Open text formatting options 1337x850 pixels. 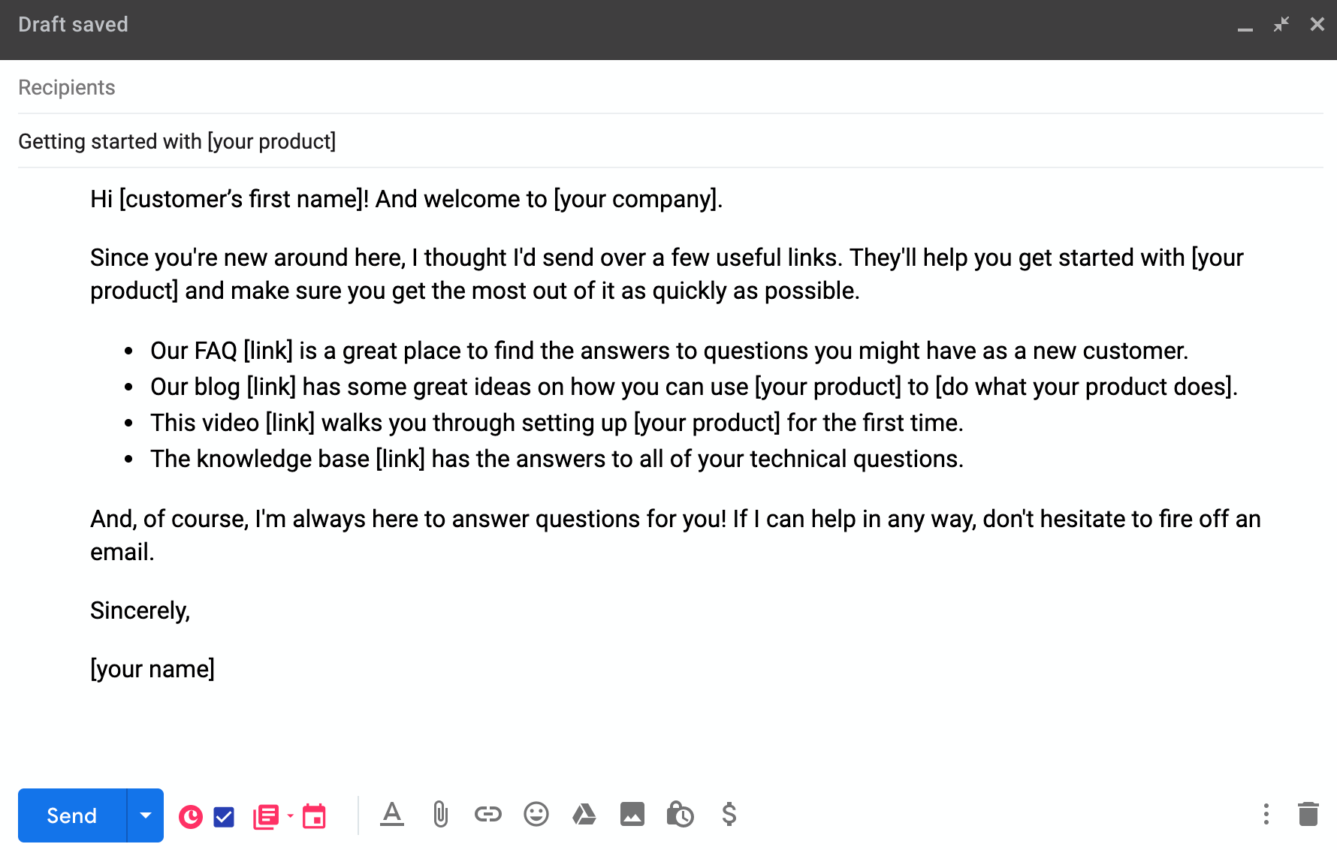(392, 814)
